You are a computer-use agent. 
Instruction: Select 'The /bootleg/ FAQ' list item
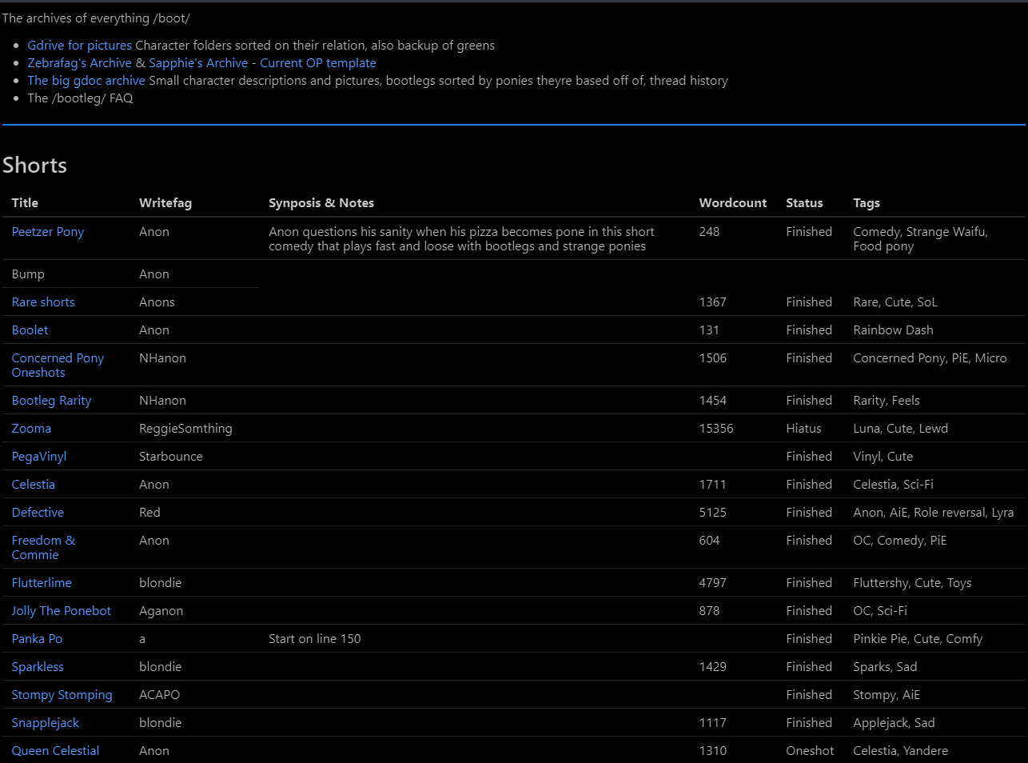[x=80, y=98]
